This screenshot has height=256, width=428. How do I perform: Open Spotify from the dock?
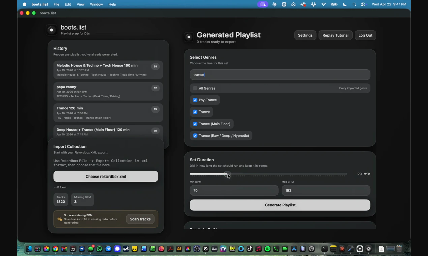pyautogui.click(x=267, y=249)
